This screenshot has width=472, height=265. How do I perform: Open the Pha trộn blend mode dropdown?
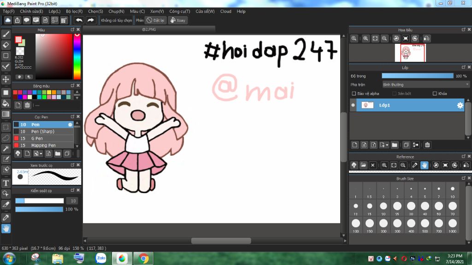click(425, 85)
